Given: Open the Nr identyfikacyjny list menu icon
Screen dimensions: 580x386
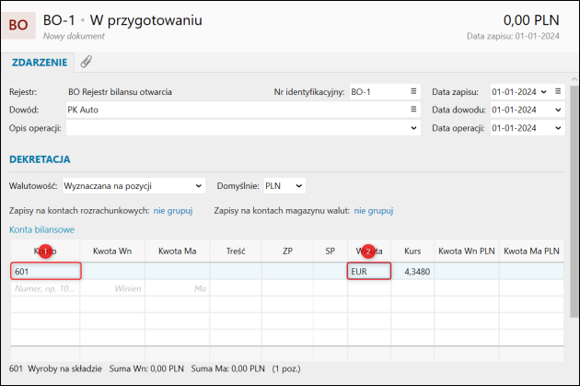Looking at the screenshot, I should [413, 91].
